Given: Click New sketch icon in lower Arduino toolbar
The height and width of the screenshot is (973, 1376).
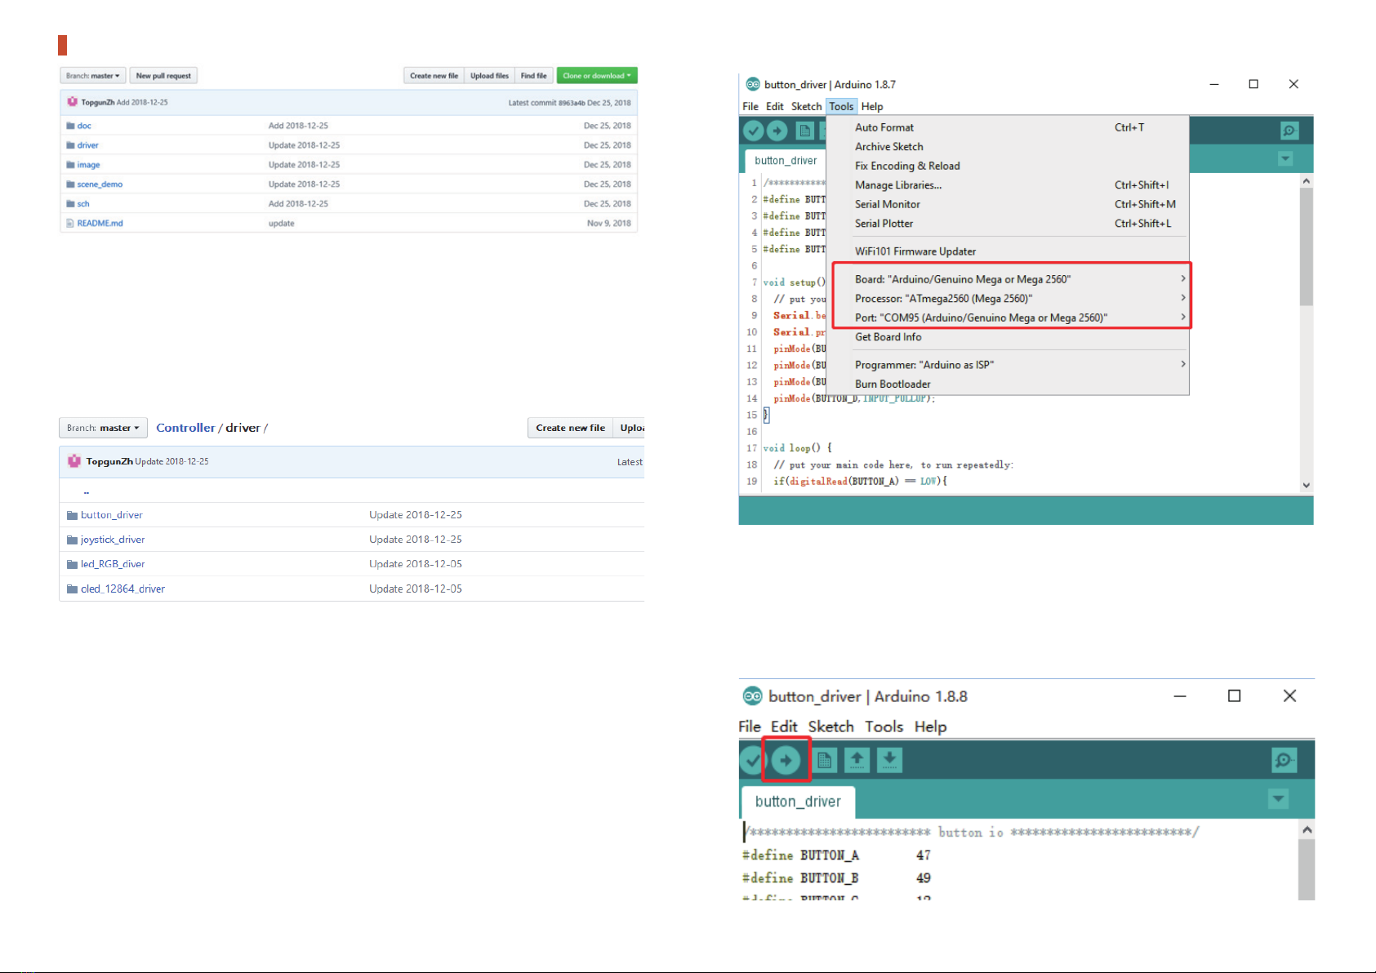Looking at the screenshot, I should [x=824, y=761].
